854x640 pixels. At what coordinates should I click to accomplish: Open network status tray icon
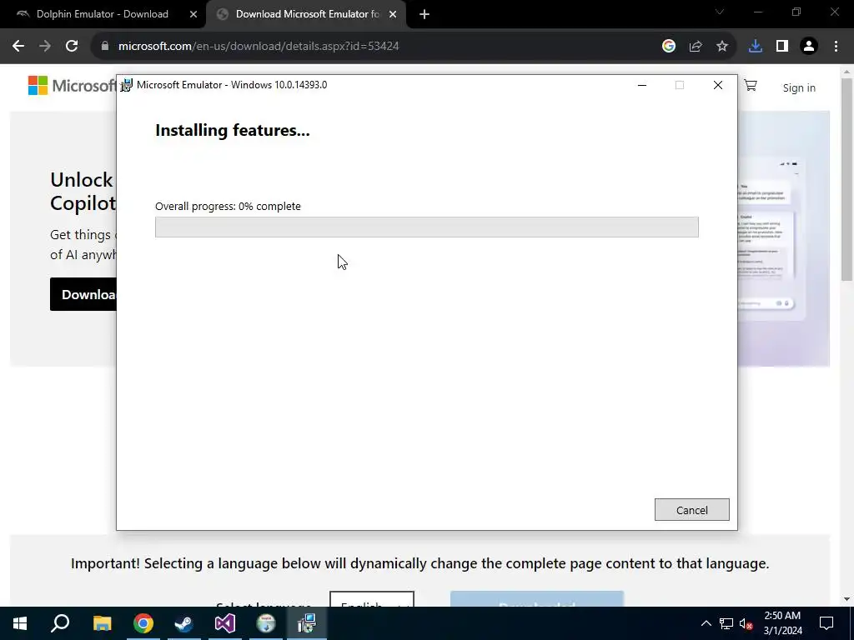click(726, 623)
